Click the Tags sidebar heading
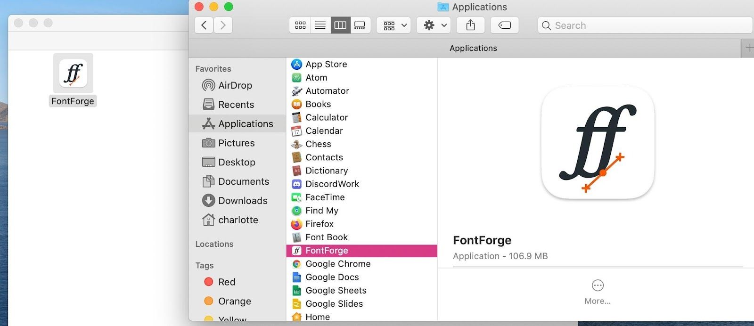The width and height of the screenshot is (754, 326). point(205,265)
